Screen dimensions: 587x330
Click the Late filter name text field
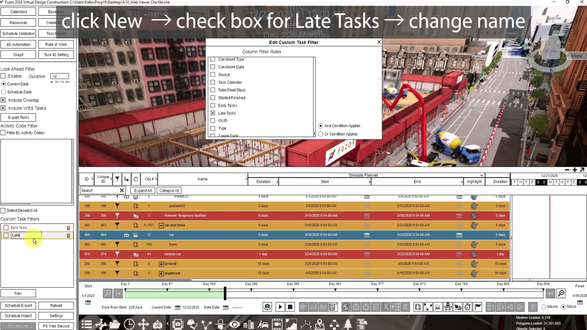[x=26, y=235]
